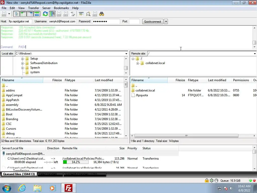This screenshot has height=193, width=257.
Task: Open the View menu
Action: pos(21,8)
